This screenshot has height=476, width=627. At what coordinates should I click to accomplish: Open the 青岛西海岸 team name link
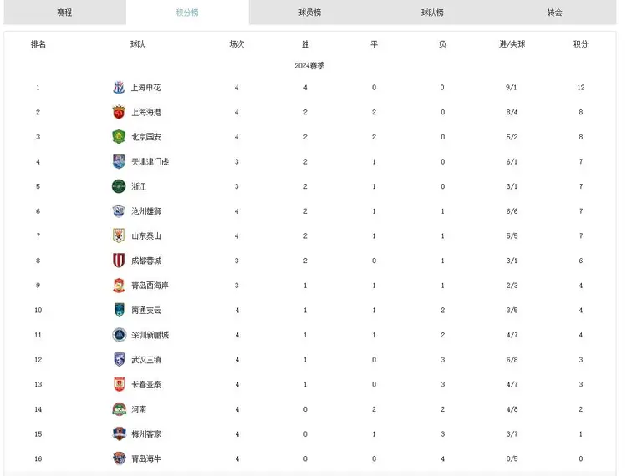tap(150, 286)
